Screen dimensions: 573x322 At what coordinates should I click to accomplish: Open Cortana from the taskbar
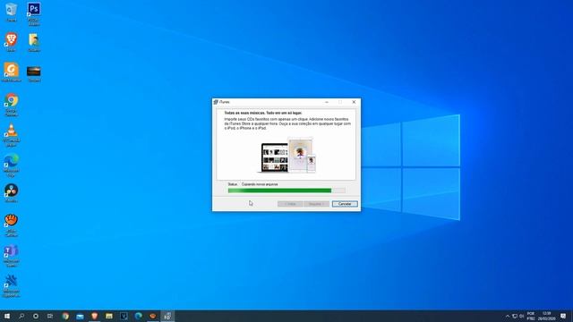click(36, 316)
